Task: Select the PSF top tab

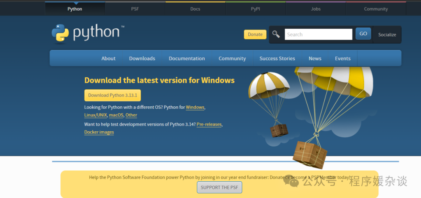Action: pyautogui.click(x=135, y=9)
